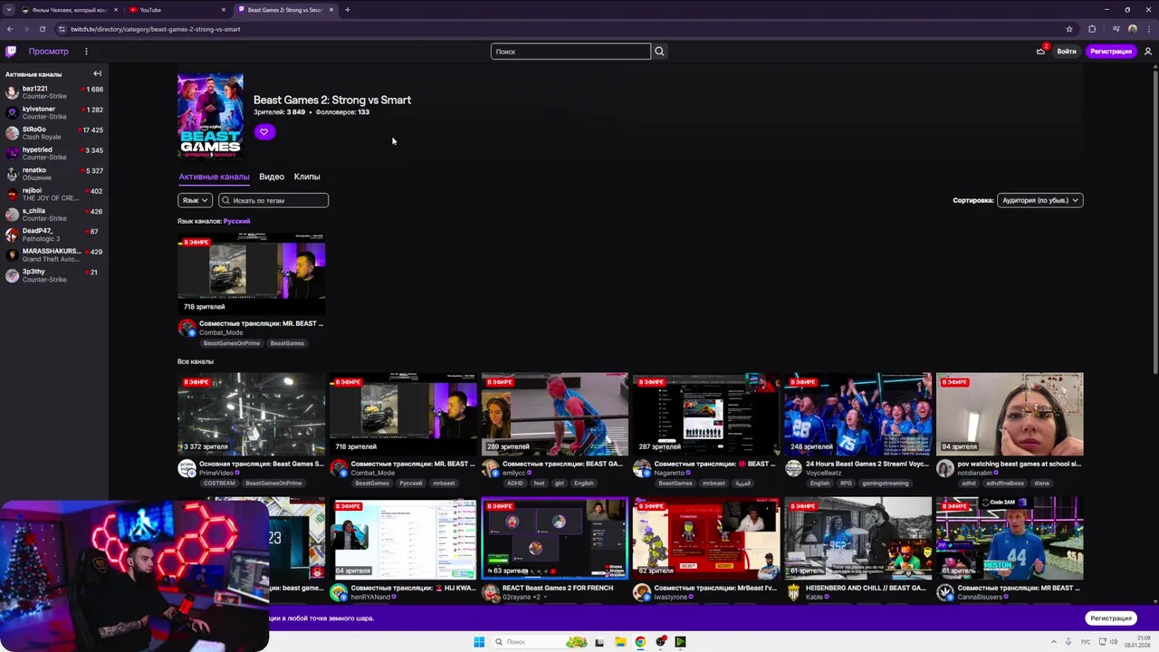The width and height of the screenshot is (1159, 652).
Task: Open the emilycc stream thumbnail
Action: [554, 414]
